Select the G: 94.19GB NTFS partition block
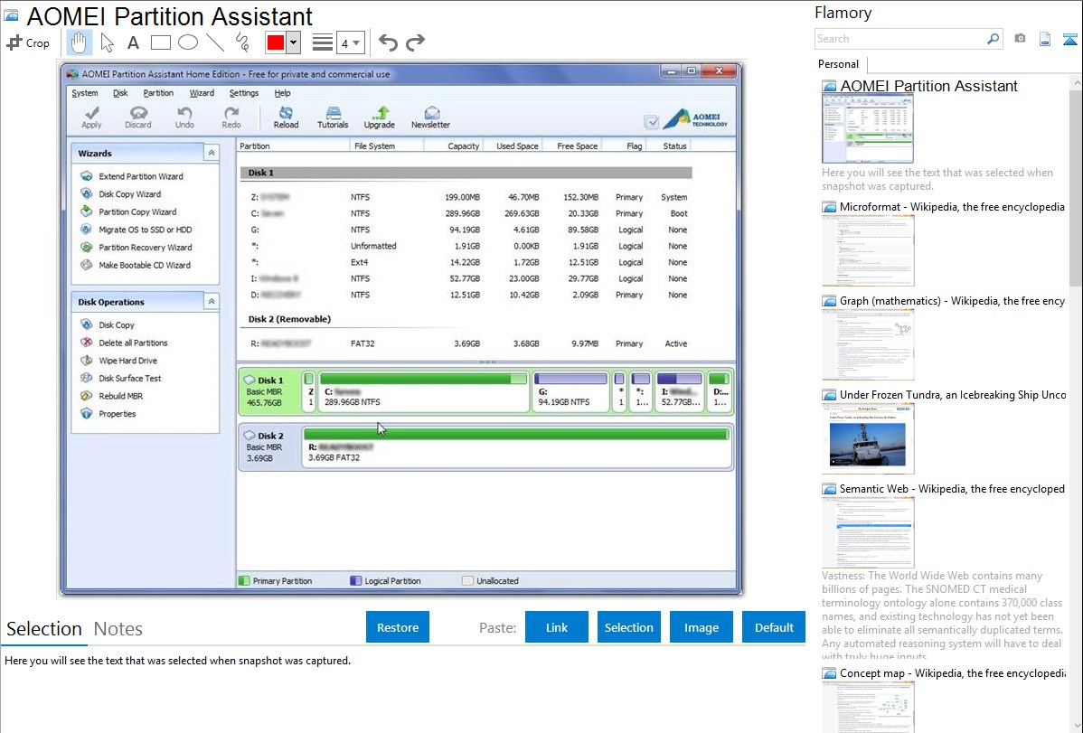 pyautogui.click(x=570, y=391)
